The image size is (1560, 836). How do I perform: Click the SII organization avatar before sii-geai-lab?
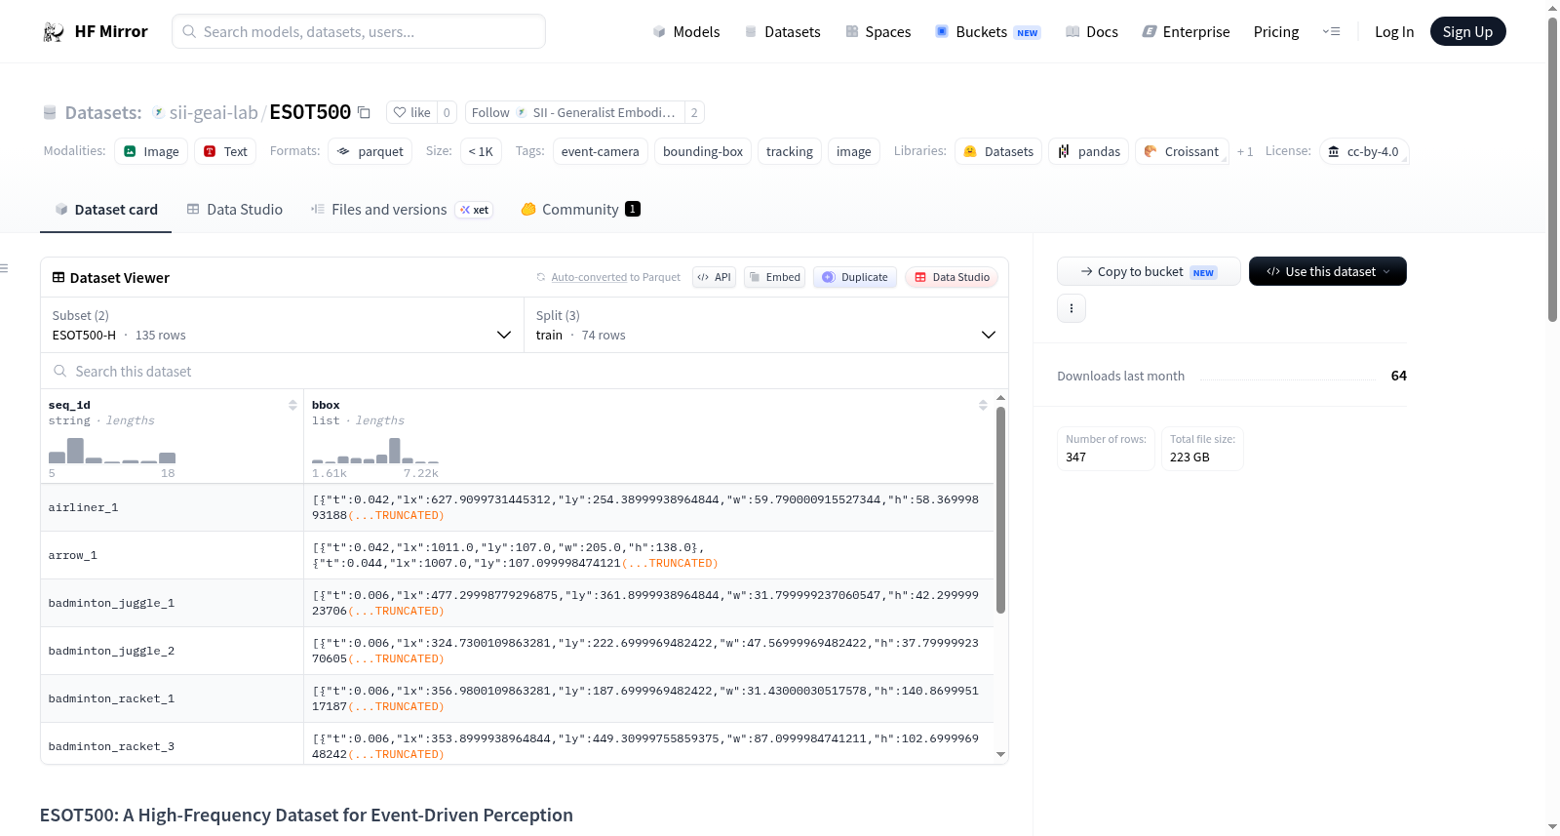[158, 112]
